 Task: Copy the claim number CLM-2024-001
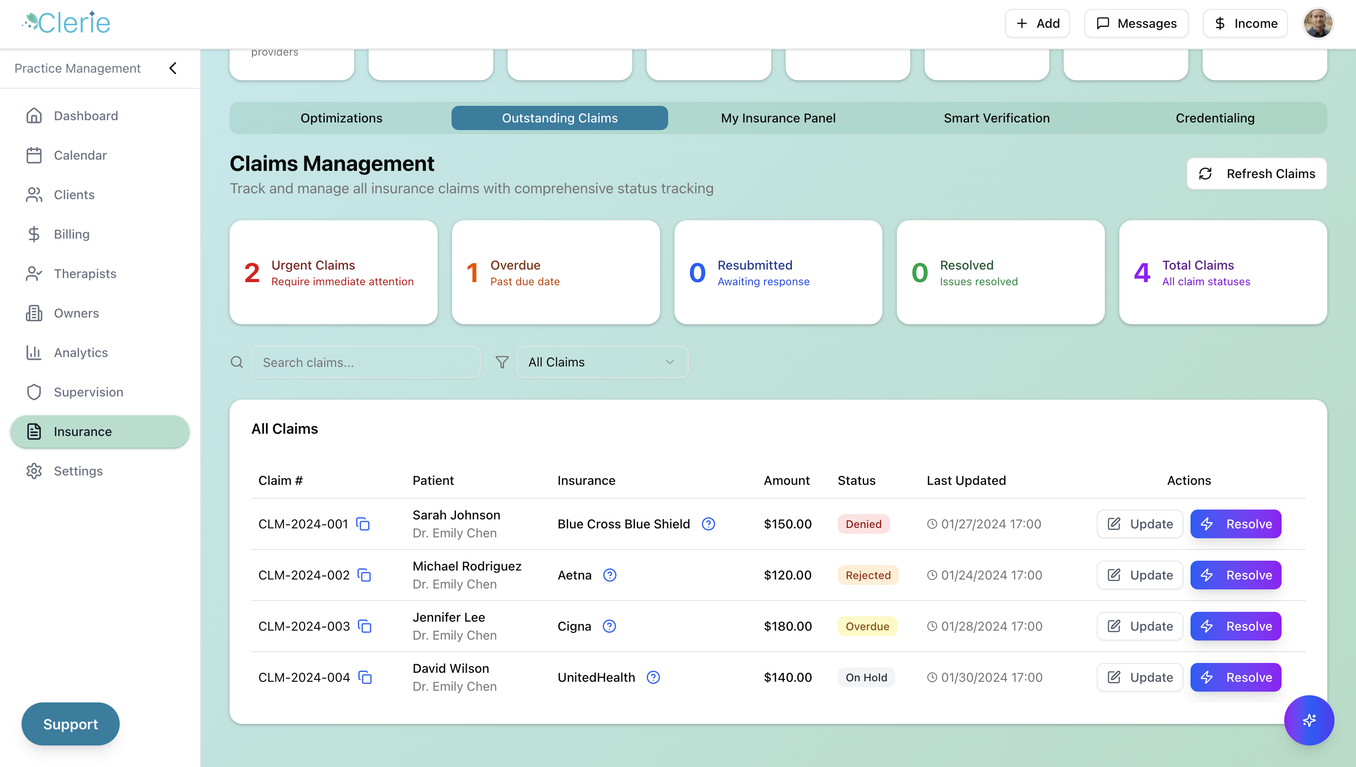pyautogui.click(x=363, y=523)
